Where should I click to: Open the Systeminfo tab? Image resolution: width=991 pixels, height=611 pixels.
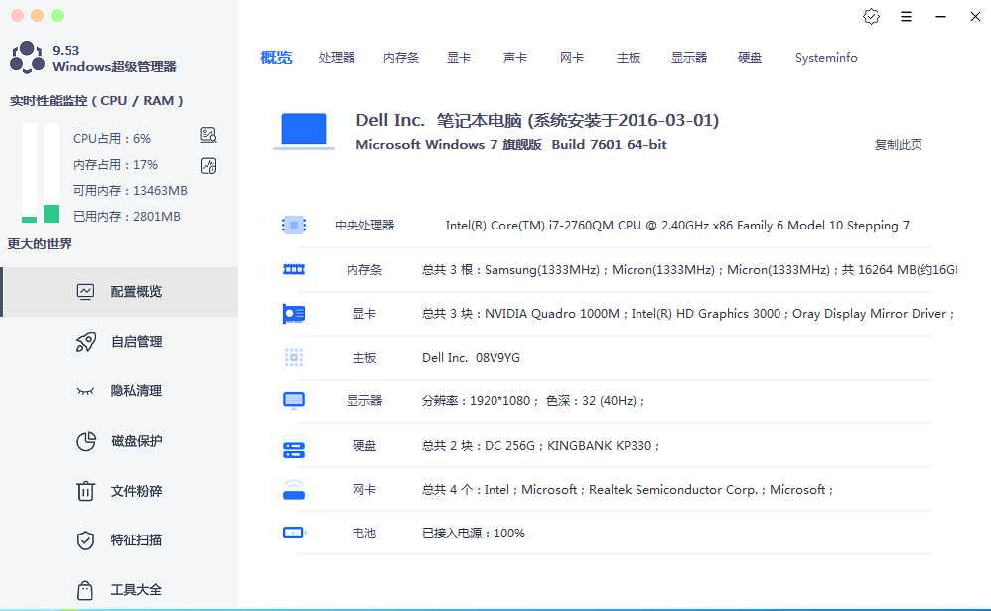point(826,58)
